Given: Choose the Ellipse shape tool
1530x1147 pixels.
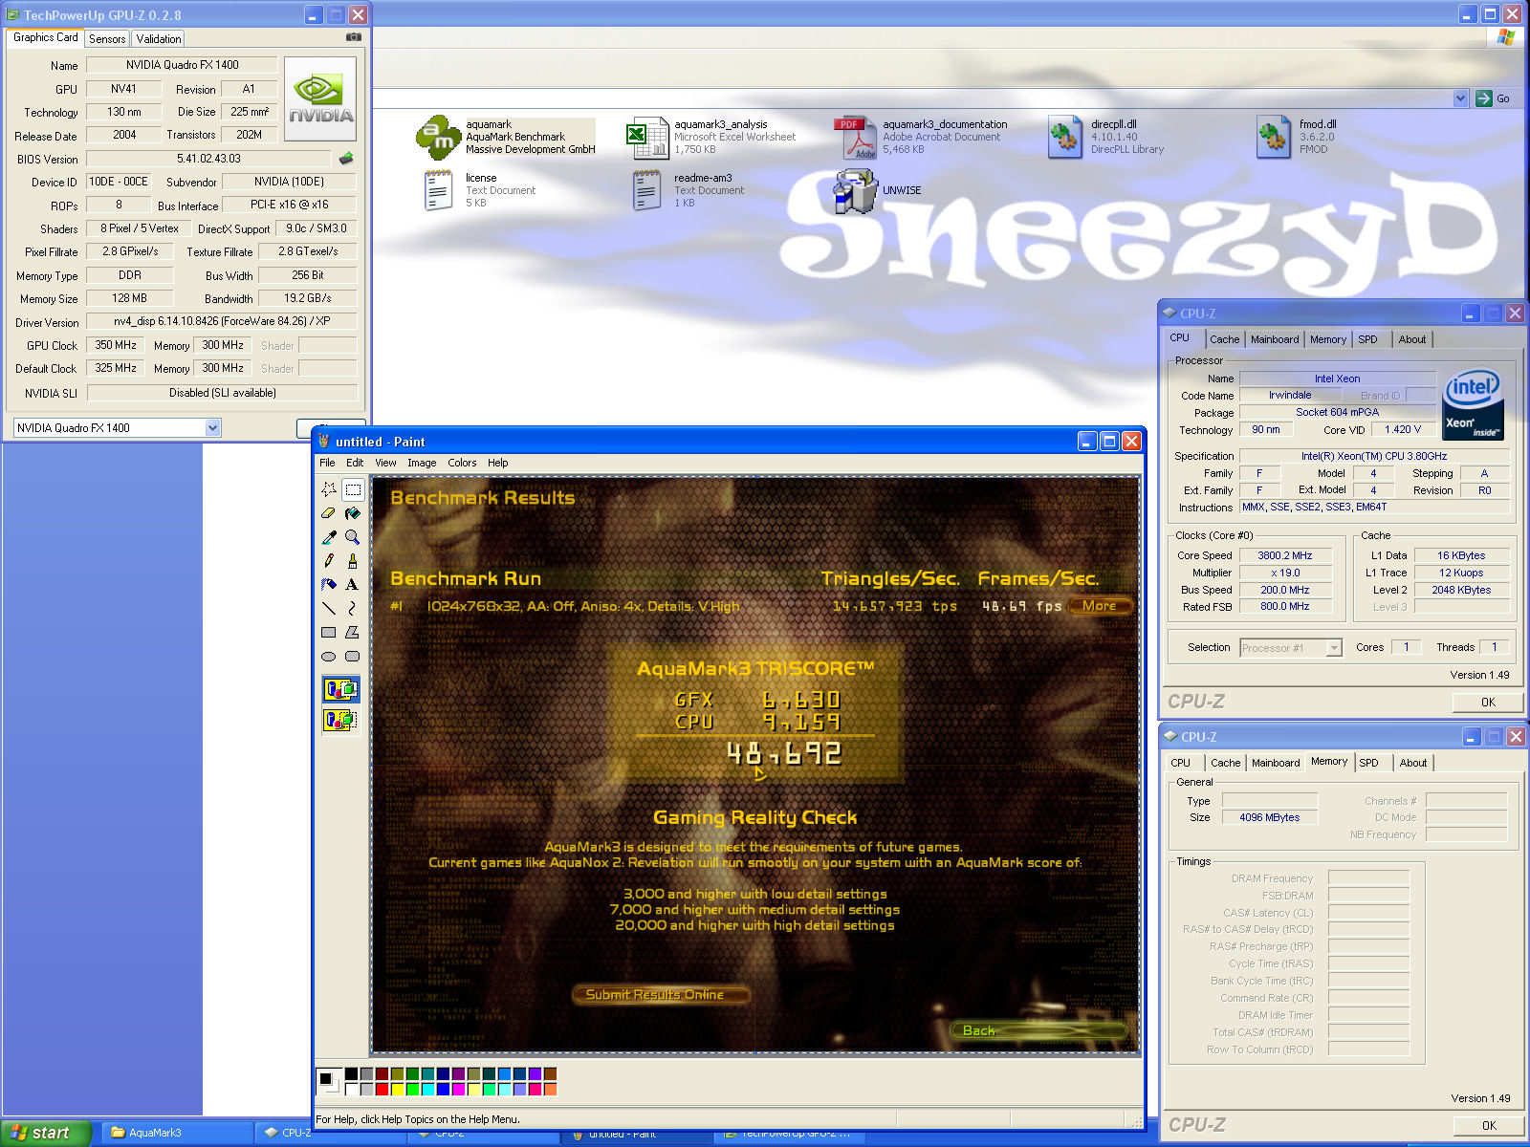Looking at the screenshot, I should (x=329, y=656).
